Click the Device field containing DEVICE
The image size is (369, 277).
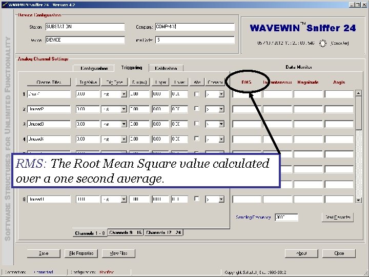pos(85,40)
